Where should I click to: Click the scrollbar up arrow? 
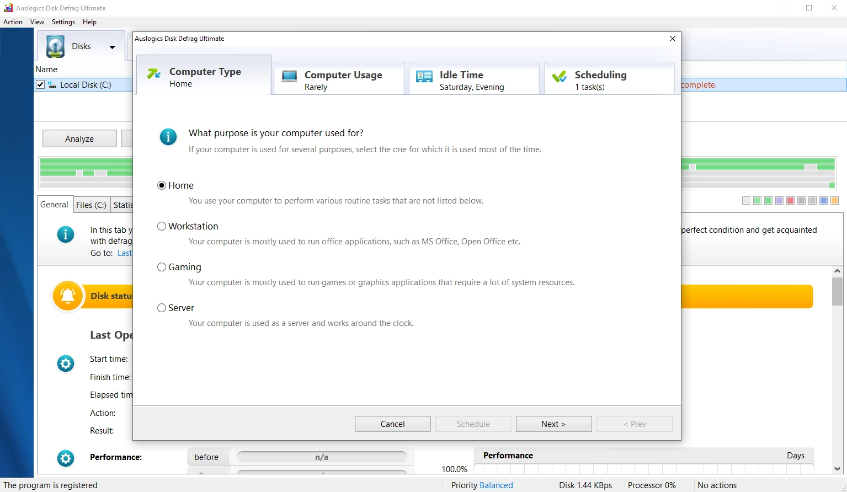838,271
